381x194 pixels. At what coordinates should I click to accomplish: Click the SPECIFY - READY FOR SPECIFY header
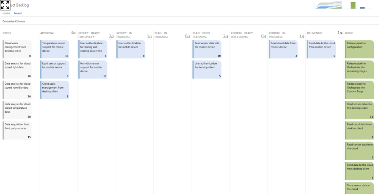(x=89, y=35)
